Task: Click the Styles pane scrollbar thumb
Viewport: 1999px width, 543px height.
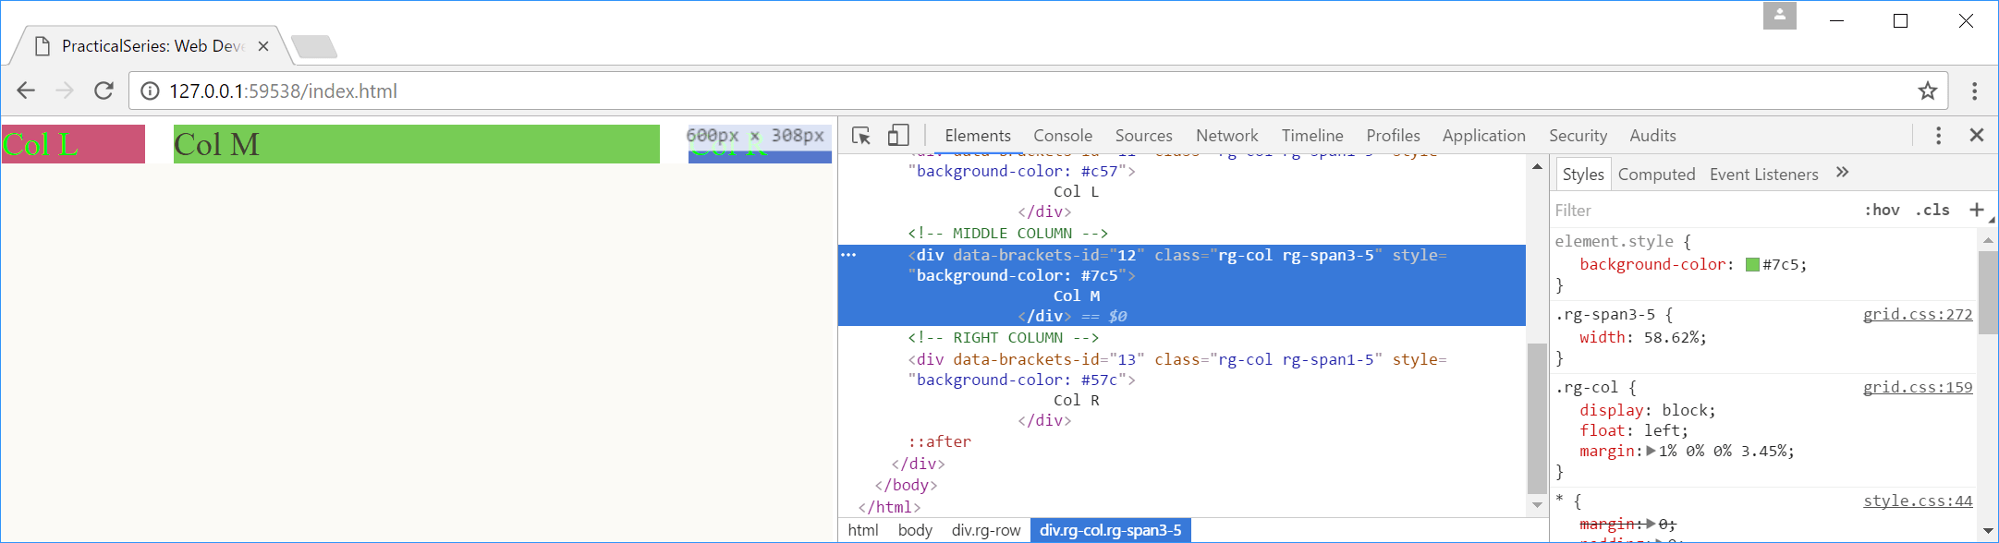Action: pos(1988,292)
